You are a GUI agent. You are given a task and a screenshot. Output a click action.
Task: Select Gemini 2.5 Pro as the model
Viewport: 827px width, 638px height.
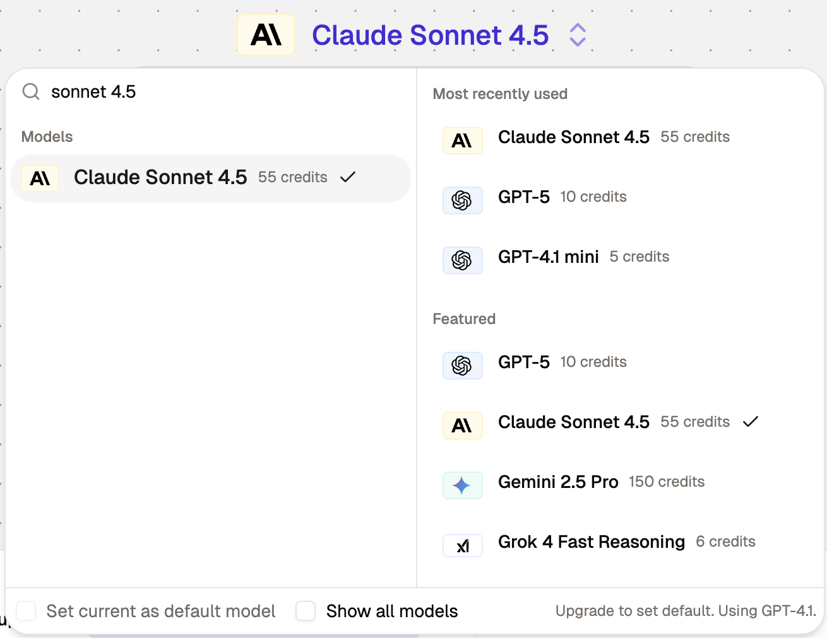(558, 482)
